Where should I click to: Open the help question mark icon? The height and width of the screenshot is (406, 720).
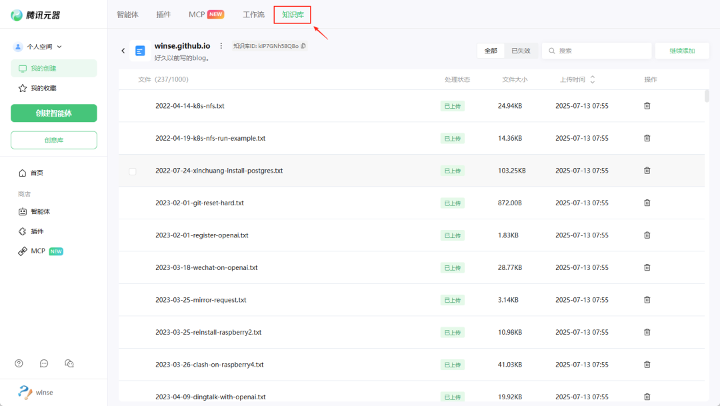19,363
